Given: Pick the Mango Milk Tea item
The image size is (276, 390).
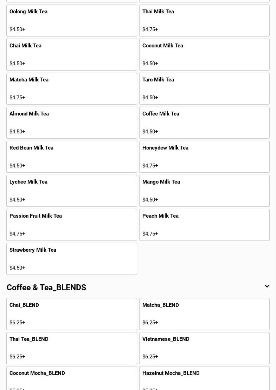Looking at the screenshot, I should pos(204,191).
